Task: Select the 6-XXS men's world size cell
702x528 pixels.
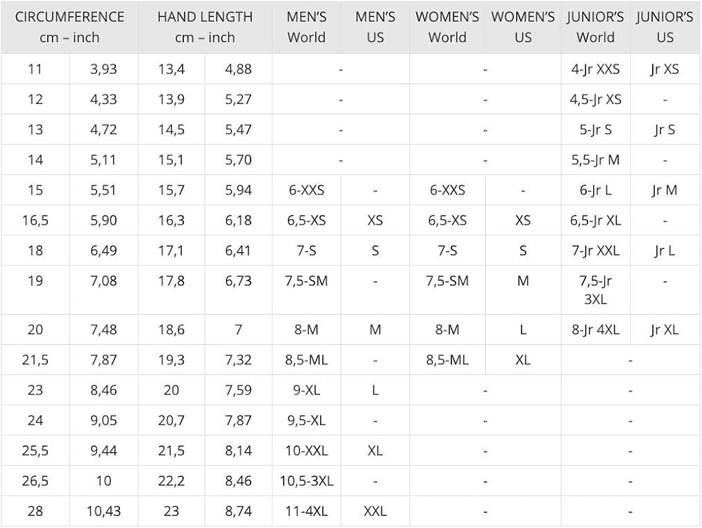Action: (x=305, y=190)
